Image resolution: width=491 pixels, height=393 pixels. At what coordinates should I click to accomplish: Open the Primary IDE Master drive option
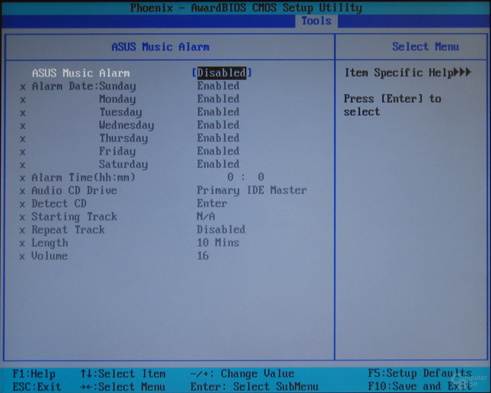coord(252,190)
